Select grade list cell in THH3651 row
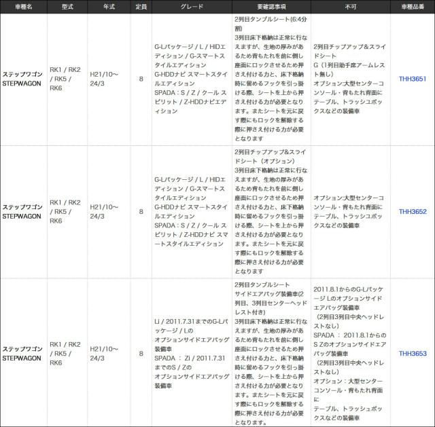435x427 pixels. (191, 79)
